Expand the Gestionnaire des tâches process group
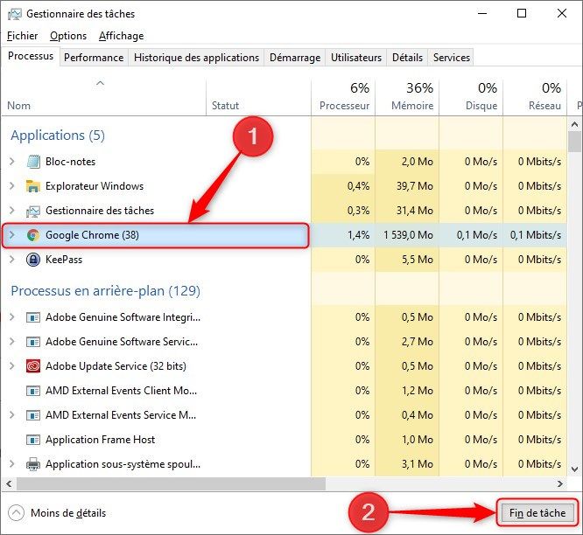Screen dimensions: 583x535 pyautogui.click(x=12, y=211)
